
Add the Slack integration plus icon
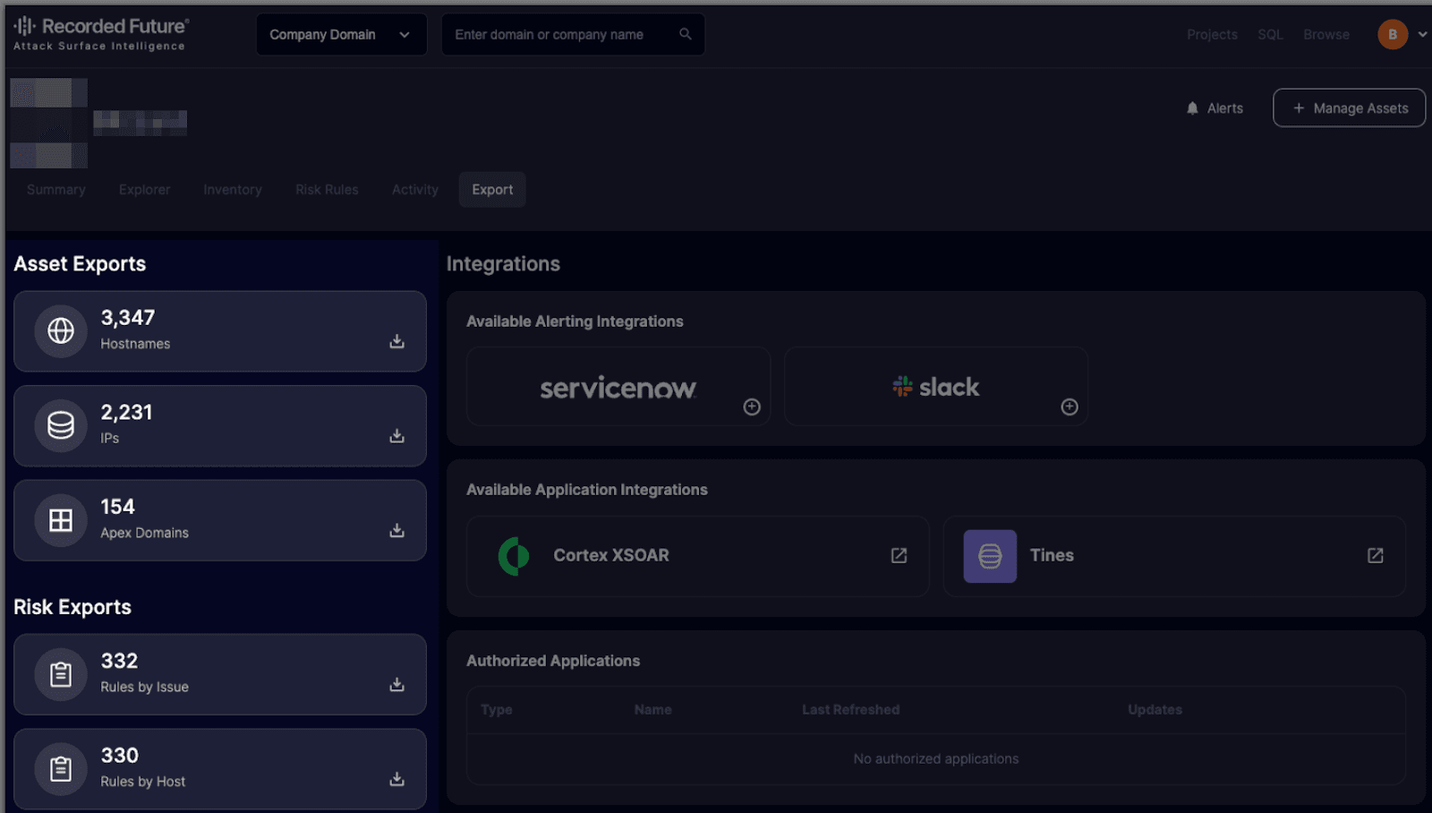1070,407
